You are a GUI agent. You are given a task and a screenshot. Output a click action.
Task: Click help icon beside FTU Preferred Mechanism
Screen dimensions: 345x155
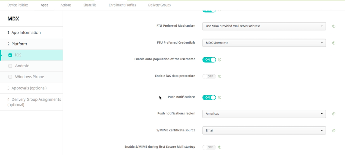click(x=334, y=26)
